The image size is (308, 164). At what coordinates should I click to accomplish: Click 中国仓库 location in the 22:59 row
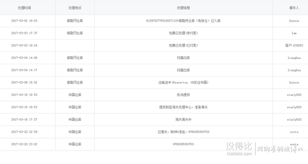[75, 132]
